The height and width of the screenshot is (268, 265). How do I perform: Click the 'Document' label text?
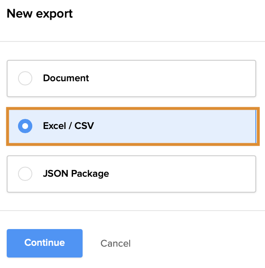[x=66, y=78]
